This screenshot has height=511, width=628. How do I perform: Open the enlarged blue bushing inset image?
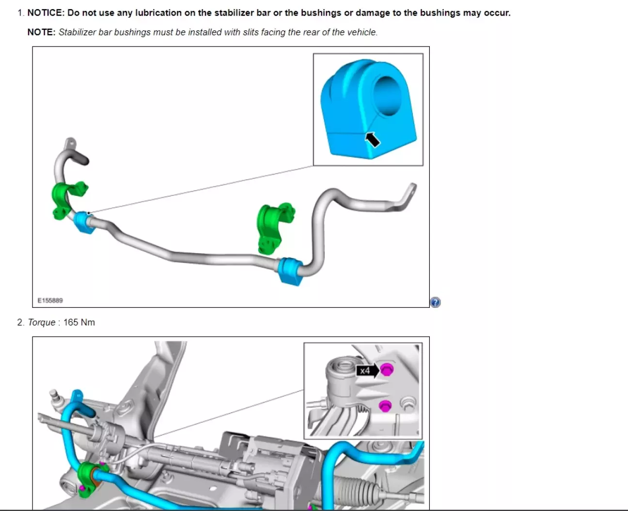tap(368, 110)
